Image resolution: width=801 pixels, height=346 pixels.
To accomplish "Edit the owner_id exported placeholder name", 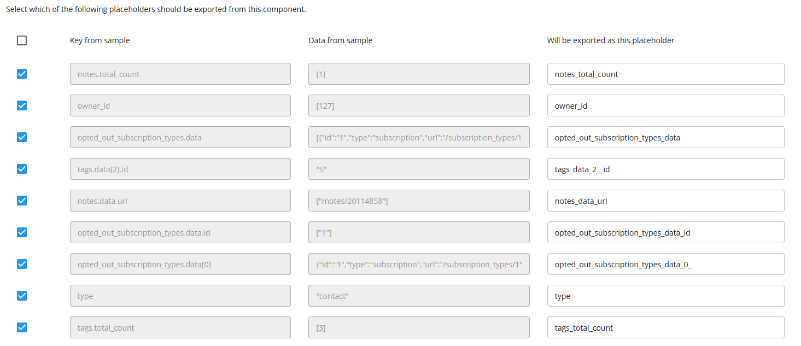I will point(665,105).
